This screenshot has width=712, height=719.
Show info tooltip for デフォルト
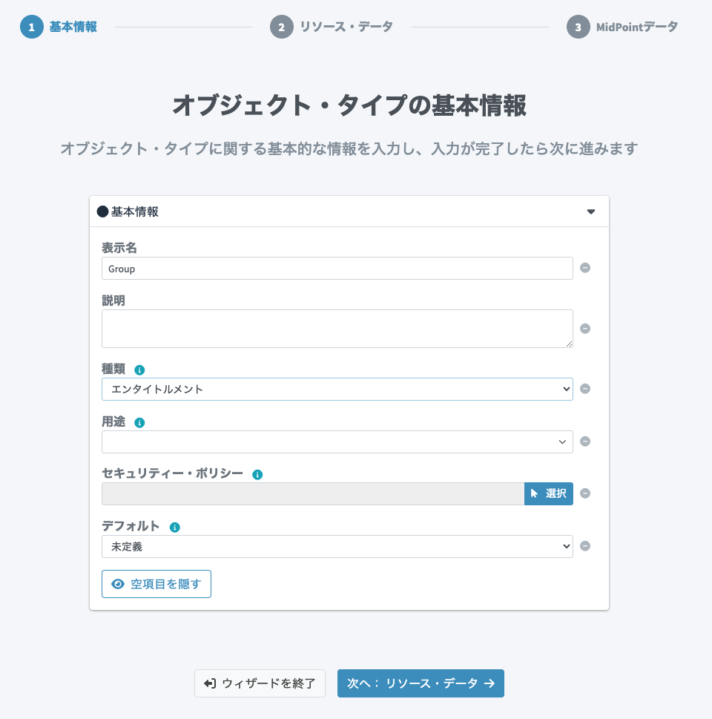click(x=175, y=528)
